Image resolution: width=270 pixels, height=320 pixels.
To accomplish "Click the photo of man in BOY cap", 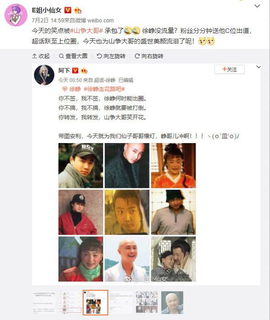I will [81, 165].
